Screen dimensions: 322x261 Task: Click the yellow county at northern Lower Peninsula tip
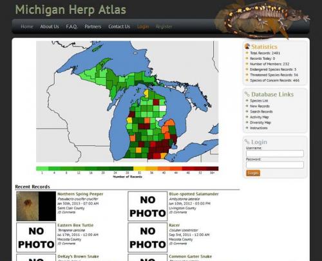pyautogui.click(x=146, y=94)
